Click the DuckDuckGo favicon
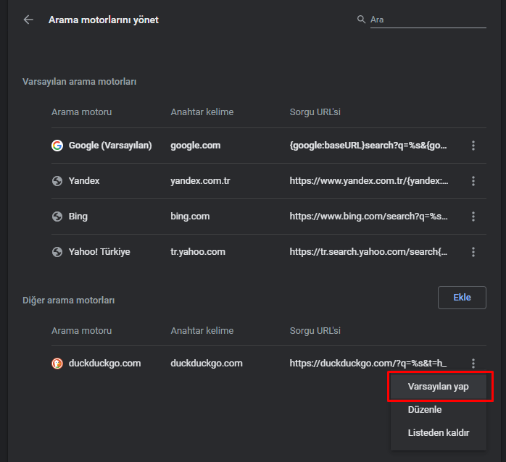The image size is (506, 462). point(57,364)
